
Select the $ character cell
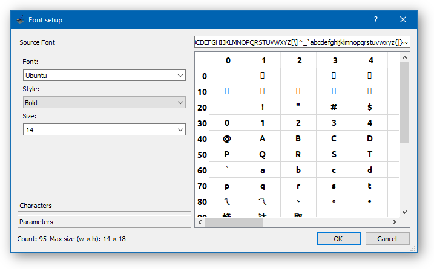pos(370,107)
